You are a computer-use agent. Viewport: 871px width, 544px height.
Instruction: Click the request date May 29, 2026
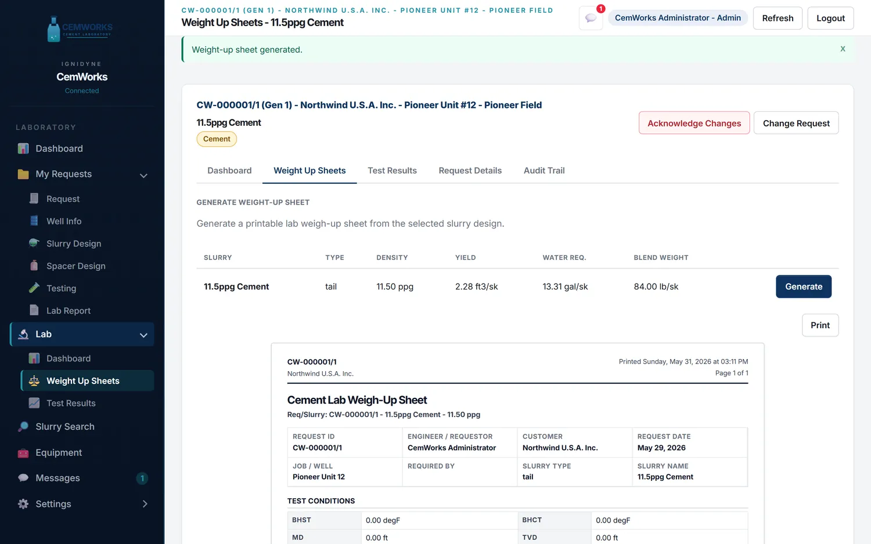pyautogui.click(x=661, y=448)
